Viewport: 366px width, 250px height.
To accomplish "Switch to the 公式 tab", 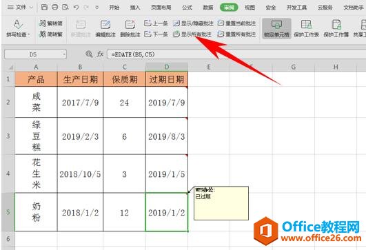I will 187,8.
